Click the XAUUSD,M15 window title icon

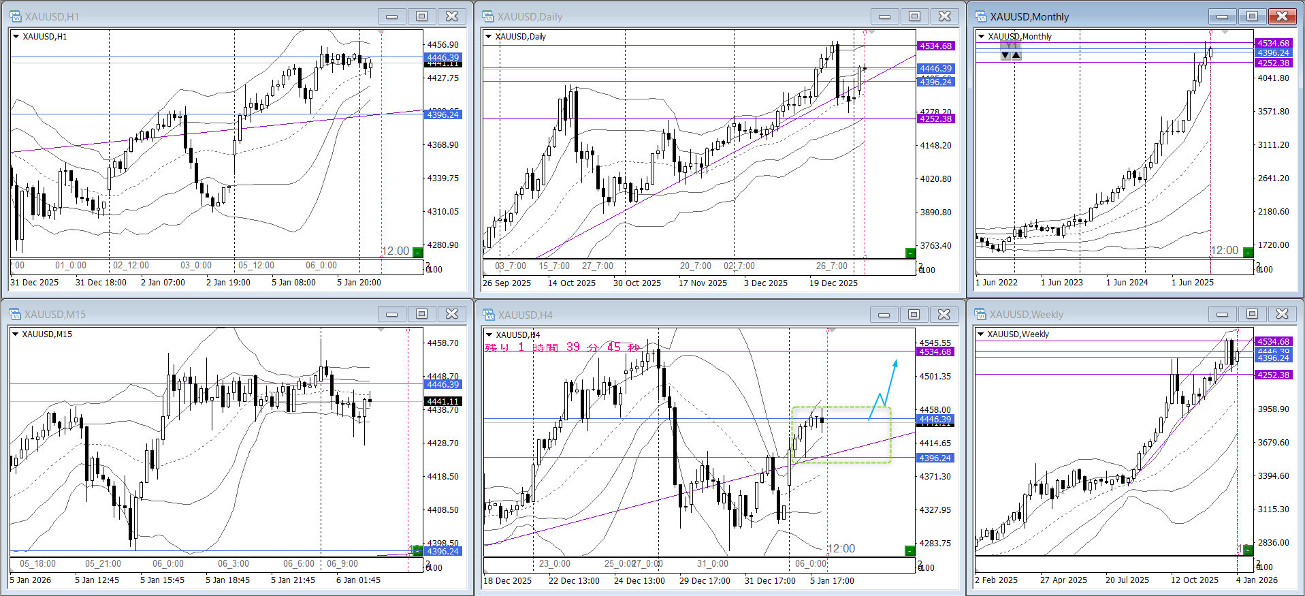click(15, 314)
